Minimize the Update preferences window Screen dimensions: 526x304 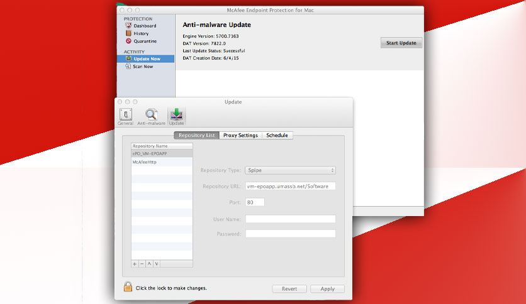click(x=128, y=102)
